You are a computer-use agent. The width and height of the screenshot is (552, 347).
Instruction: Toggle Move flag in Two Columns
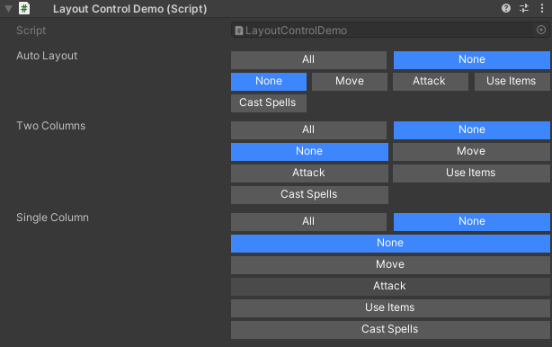pyautogui.click(x=471, y=152)
